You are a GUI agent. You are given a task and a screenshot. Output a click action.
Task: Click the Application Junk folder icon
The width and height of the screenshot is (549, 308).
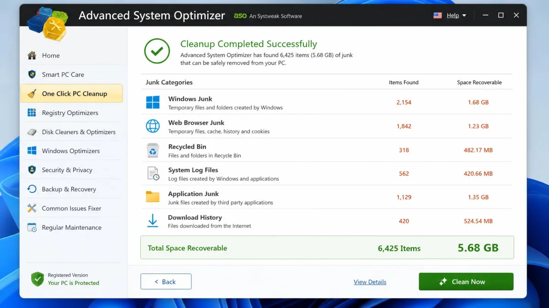[x=153, y=197]
